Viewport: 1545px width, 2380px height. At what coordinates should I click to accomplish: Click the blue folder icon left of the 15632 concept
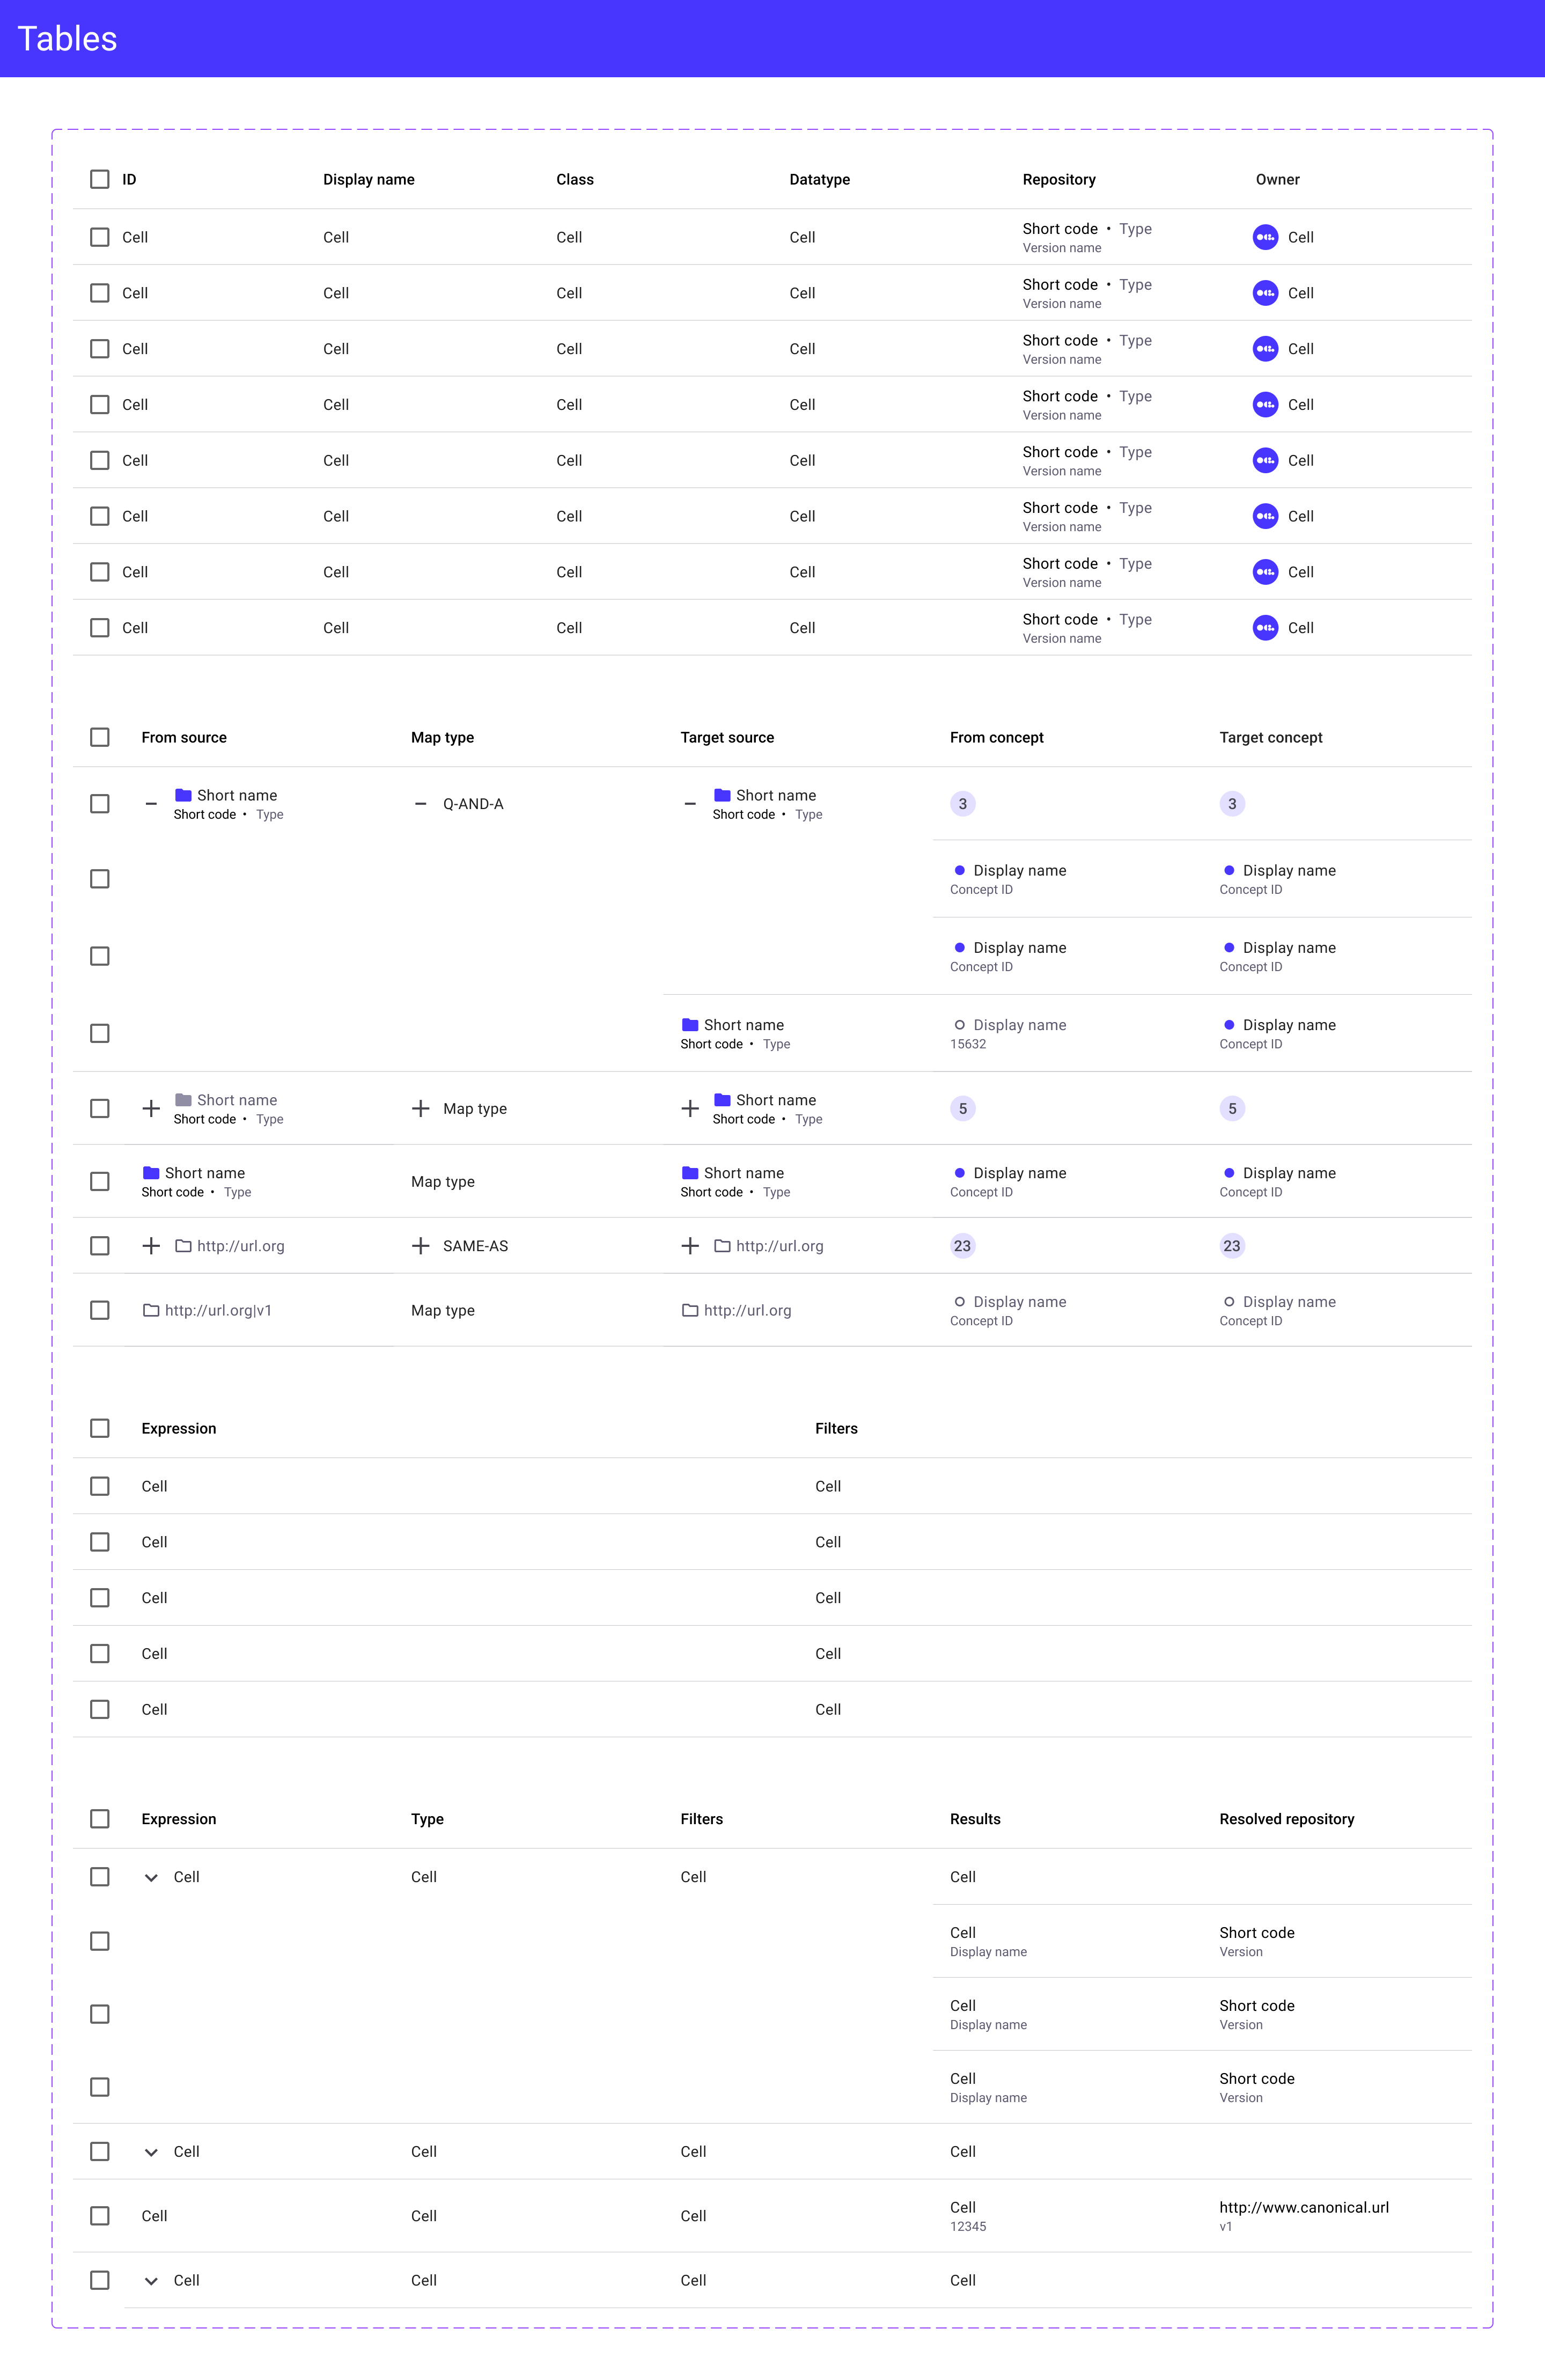pos(690,1025)
